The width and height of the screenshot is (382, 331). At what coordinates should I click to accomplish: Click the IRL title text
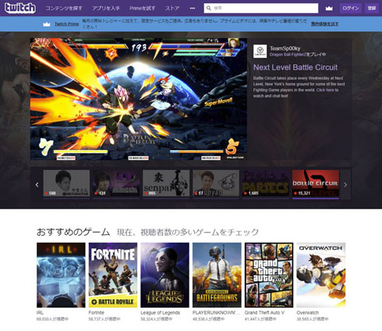point(40,312)
